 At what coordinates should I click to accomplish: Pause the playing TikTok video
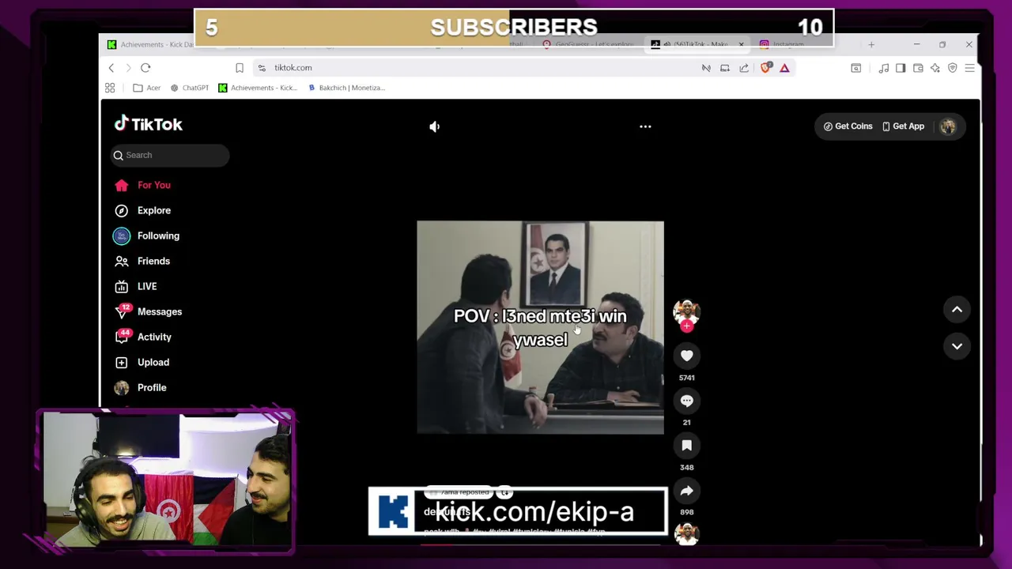(540, 327)
